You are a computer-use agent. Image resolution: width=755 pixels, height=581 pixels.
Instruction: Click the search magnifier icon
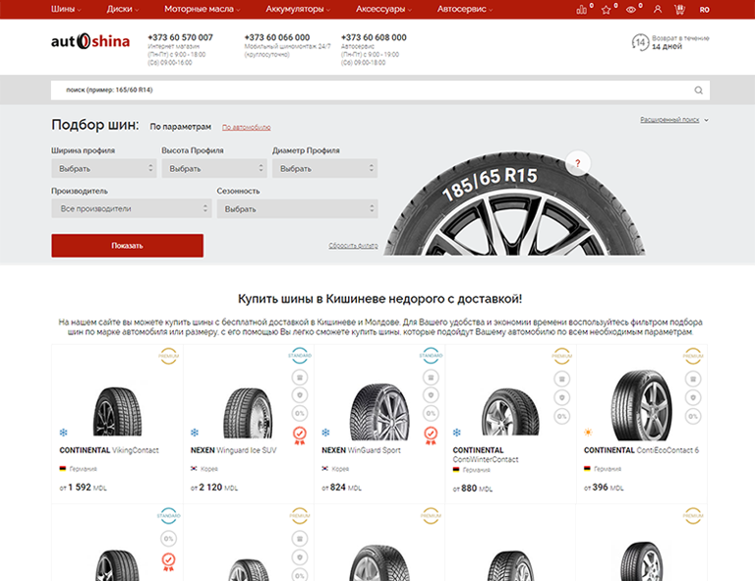tap(698, 90)
